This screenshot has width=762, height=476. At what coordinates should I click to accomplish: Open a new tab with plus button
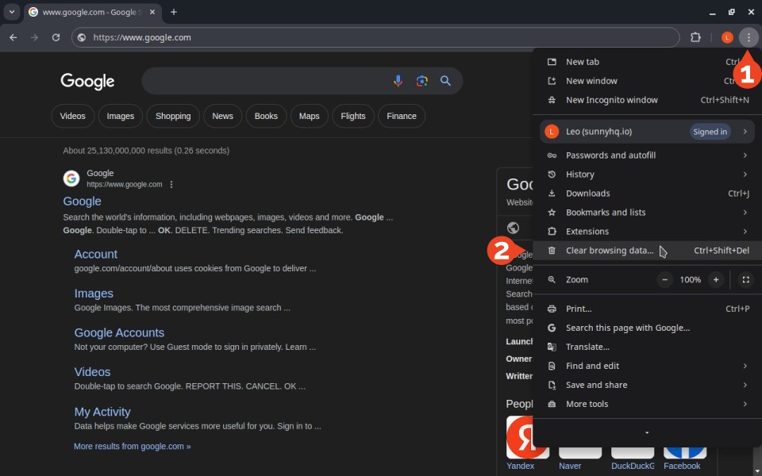coord(174,12)
